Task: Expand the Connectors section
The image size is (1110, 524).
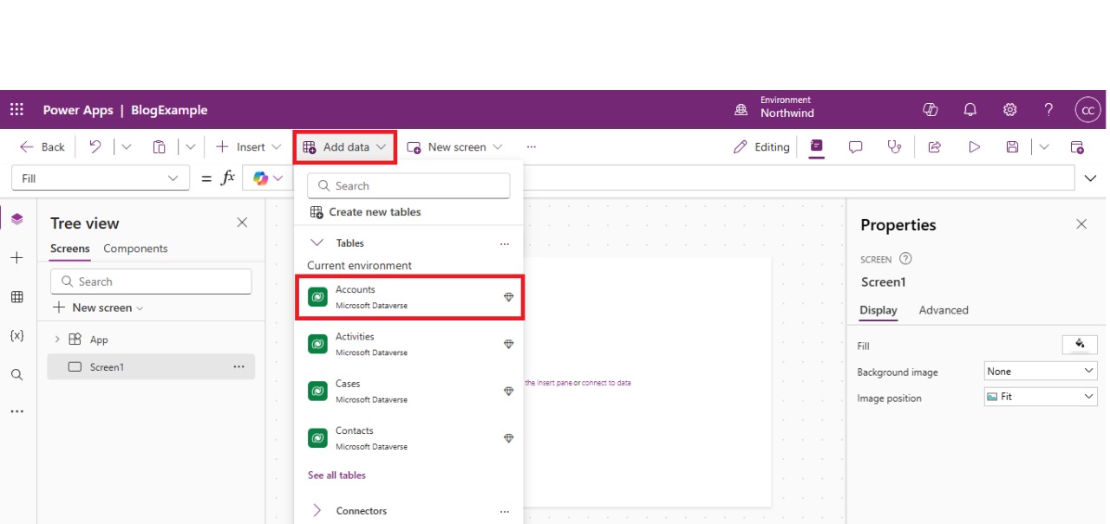Action: [x=317, y=511]
